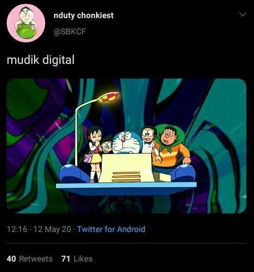This screenshot has width=254, height=272.
Task: Click the number 40 retweet count
Action: pyautogui.click(x=11, y=259)
